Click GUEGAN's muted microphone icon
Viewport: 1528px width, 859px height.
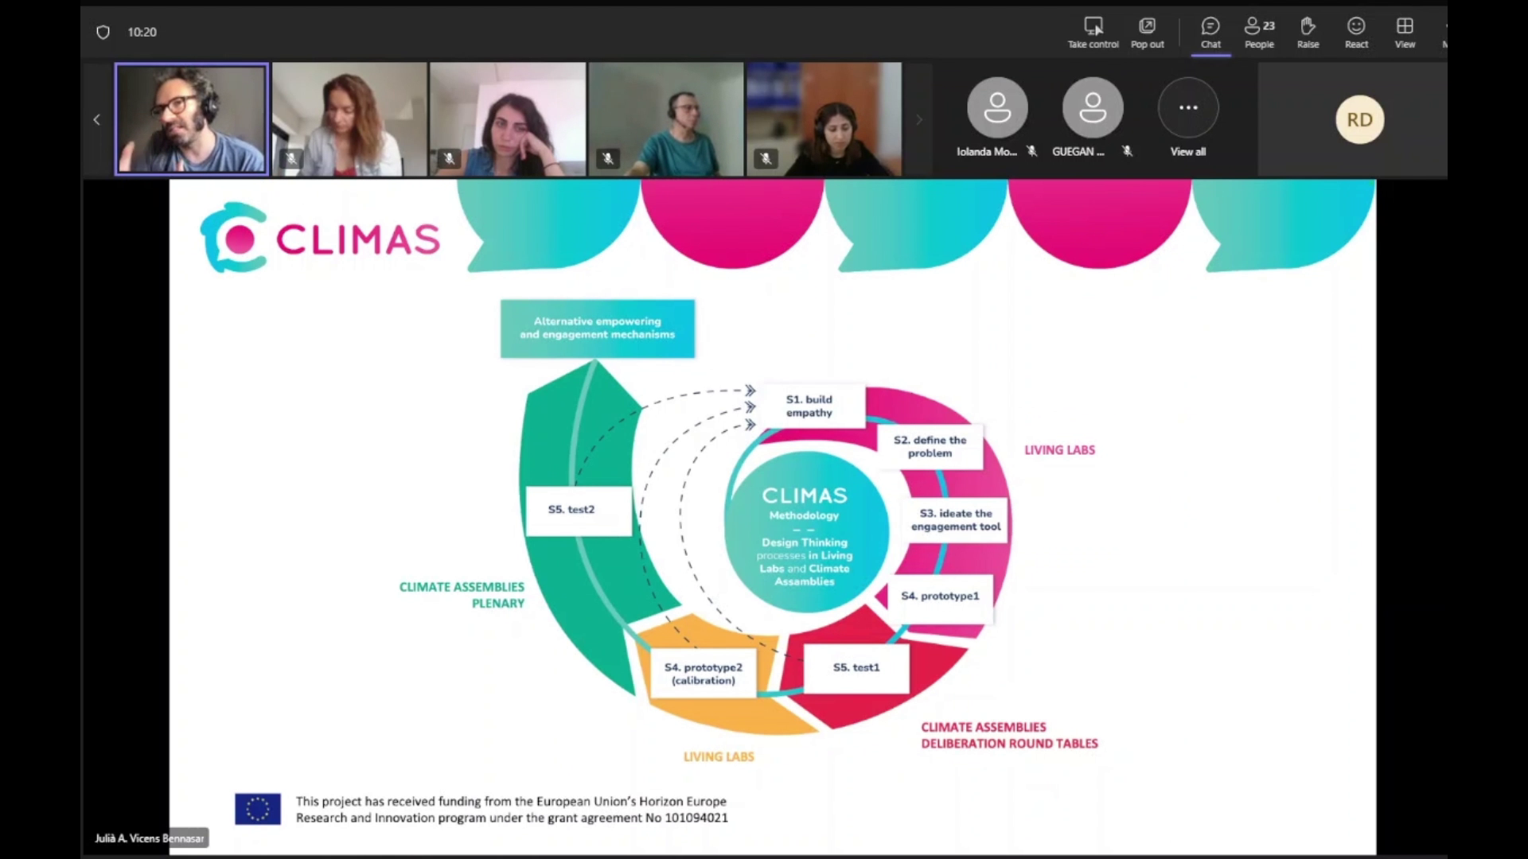[1127, 151]
